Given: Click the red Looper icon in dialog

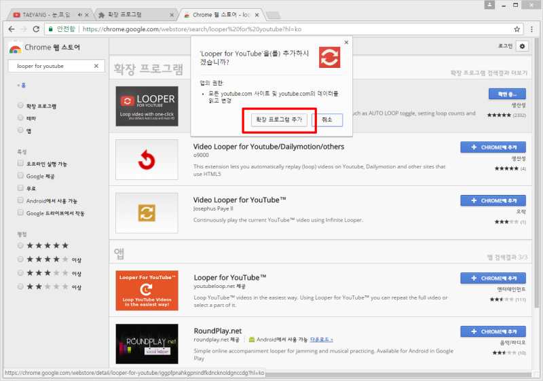Looking at the screenshot, I should coord(329,57).
